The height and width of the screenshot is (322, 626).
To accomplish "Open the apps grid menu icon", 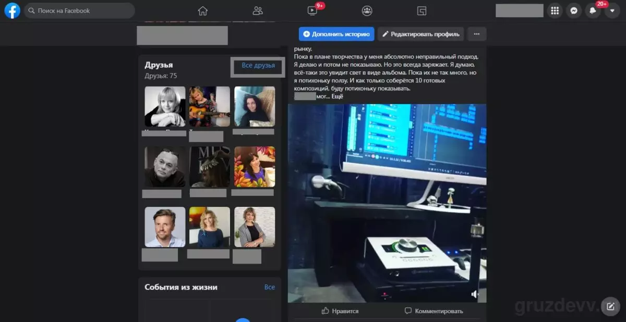I will (555, 10).
